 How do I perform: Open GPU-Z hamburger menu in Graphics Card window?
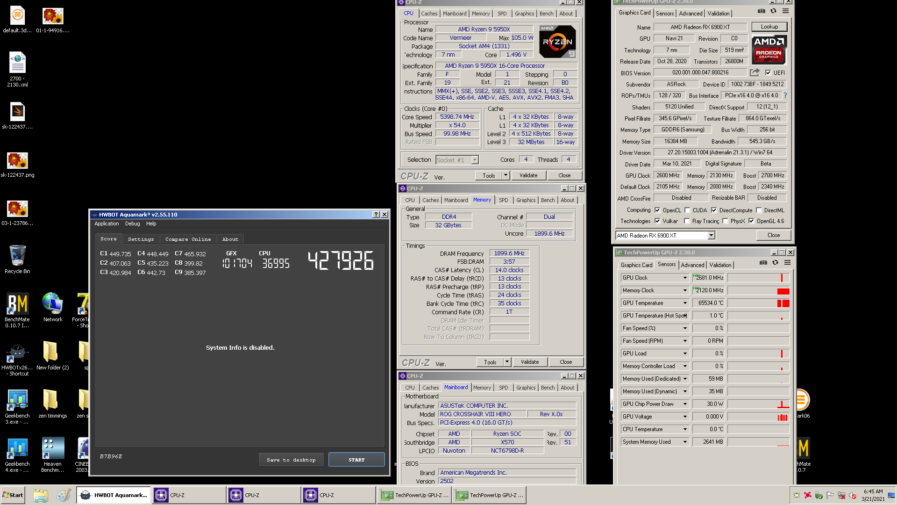(x=785, y=11)
